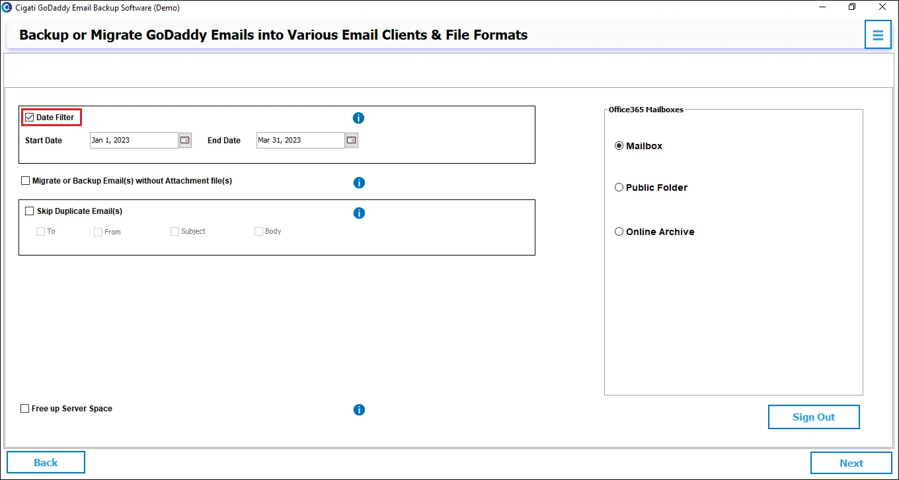Select the Mailbox radio option
The image size is (899, 480).
click(x=619, y=146)
